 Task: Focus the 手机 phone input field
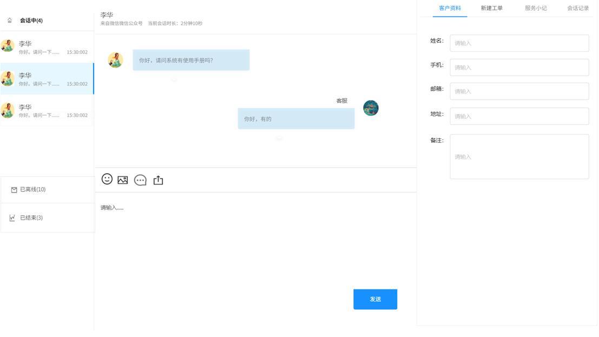(519, 68)
